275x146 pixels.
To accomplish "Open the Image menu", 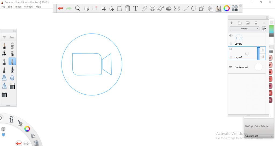I will (x=18, y=7).
